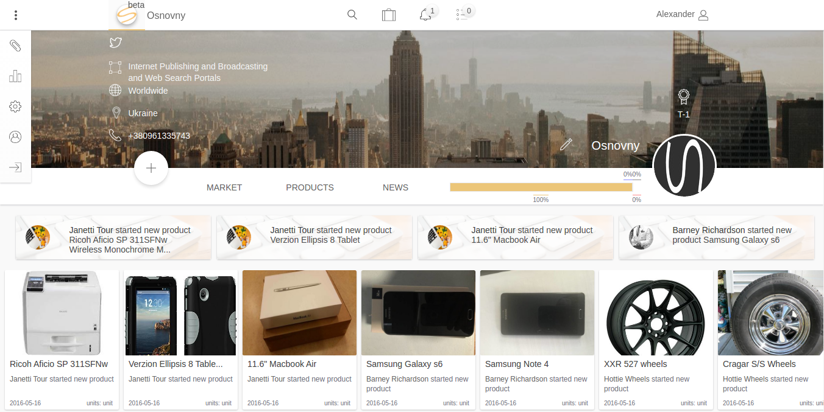Click the industry frame icon
This screenshot has width=824, height=412.
[115, 67]
